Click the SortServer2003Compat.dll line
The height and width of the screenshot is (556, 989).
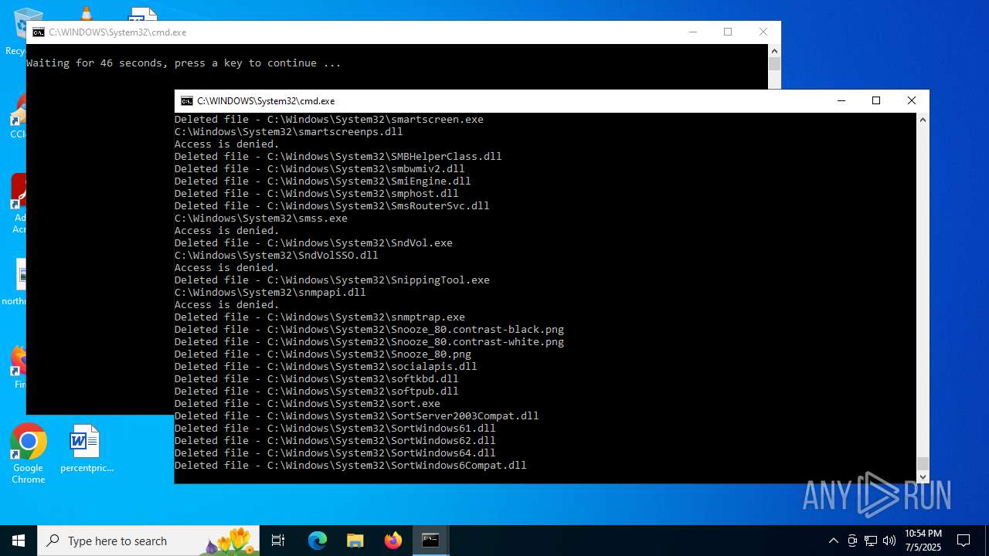pyautogui.click(x=357, y=416)
